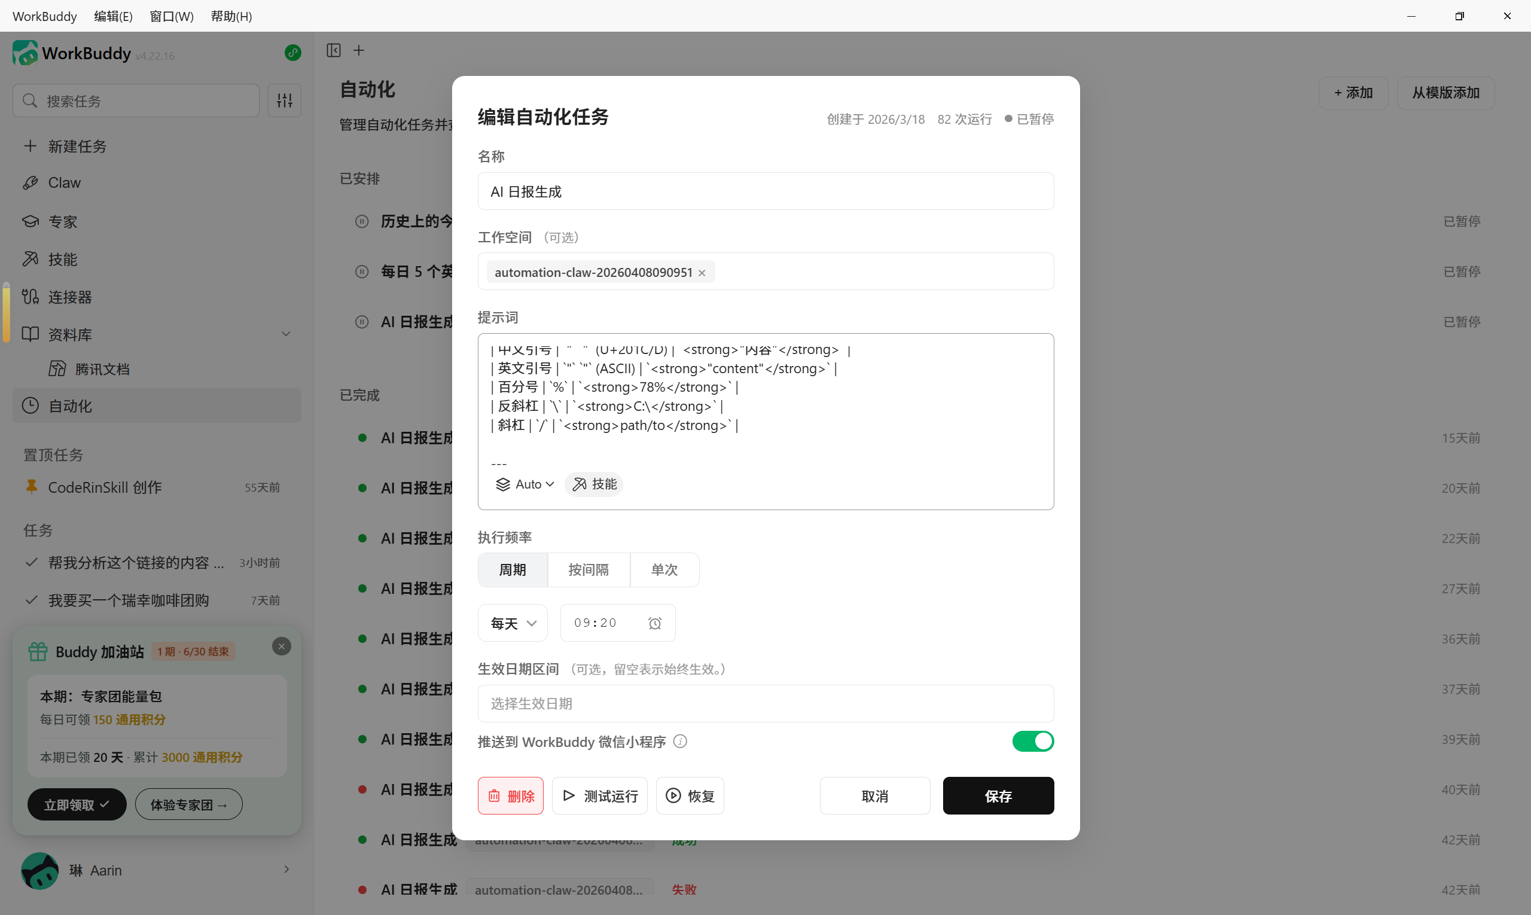Open task filter settings icon
This screenshot has width=1531, height=915.
point(284,100)
